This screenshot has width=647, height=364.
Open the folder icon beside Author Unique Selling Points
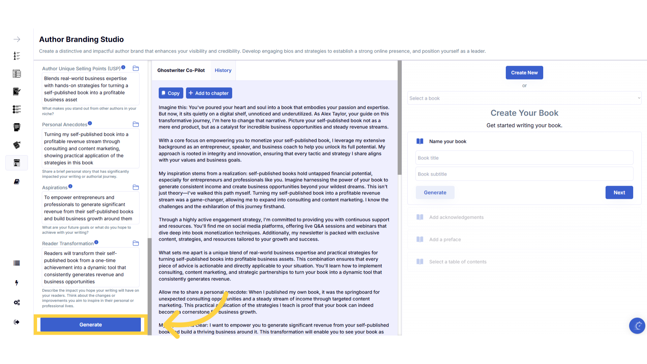(x=136, y=68)
